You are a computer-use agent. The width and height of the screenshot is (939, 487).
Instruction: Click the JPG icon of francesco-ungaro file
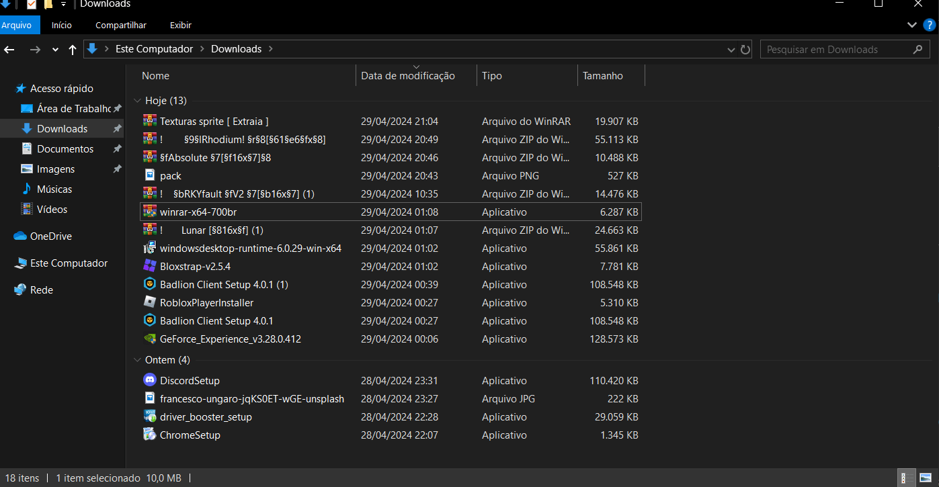pyautogui.click(x=150, y=399)
